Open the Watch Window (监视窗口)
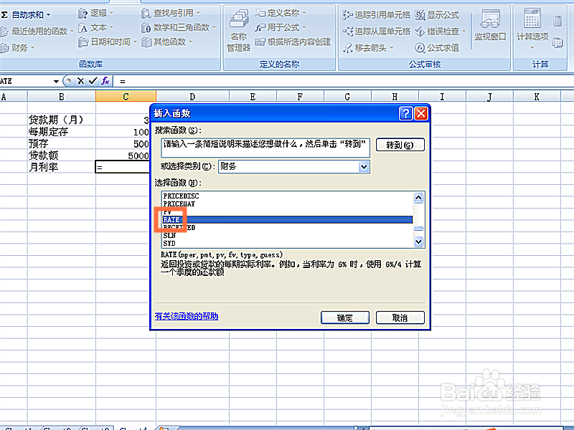574x430 pixels. (490, 26)
